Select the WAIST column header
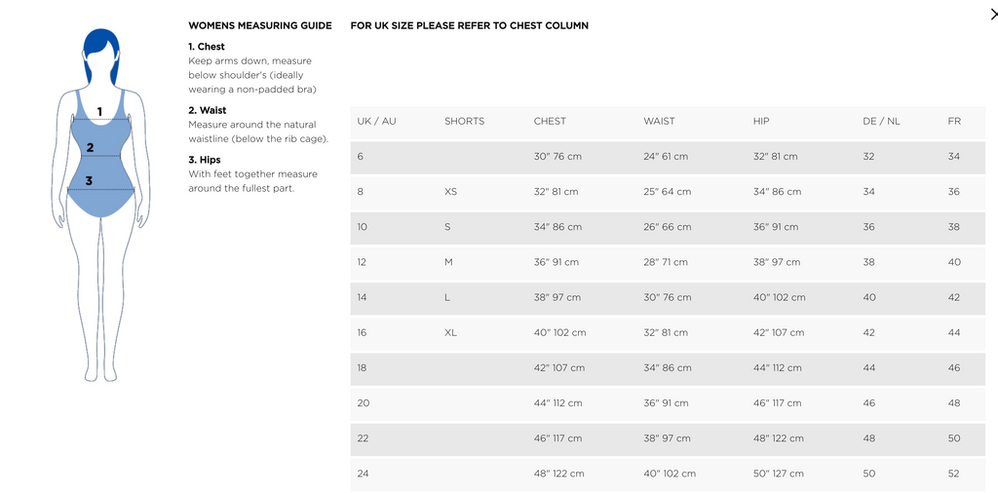Image resolution: width=998 pixels, height=493 pixels. tap(659, 121)
